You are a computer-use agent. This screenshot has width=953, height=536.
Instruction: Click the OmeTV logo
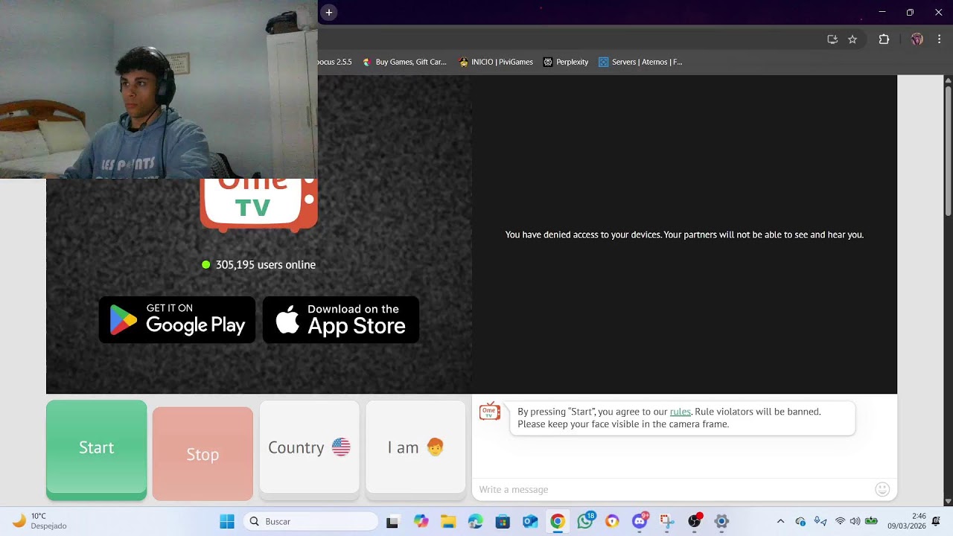click(x=258, y=204)
